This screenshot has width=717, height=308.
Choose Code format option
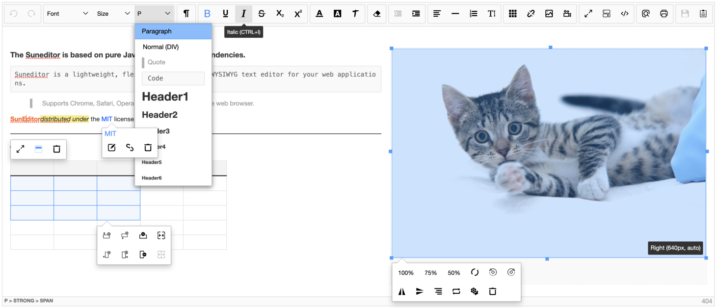[173, 78]
